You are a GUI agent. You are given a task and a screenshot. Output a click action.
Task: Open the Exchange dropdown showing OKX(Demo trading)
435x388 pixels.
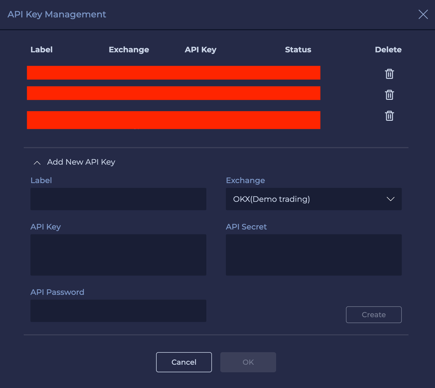(x=313, y=199)
